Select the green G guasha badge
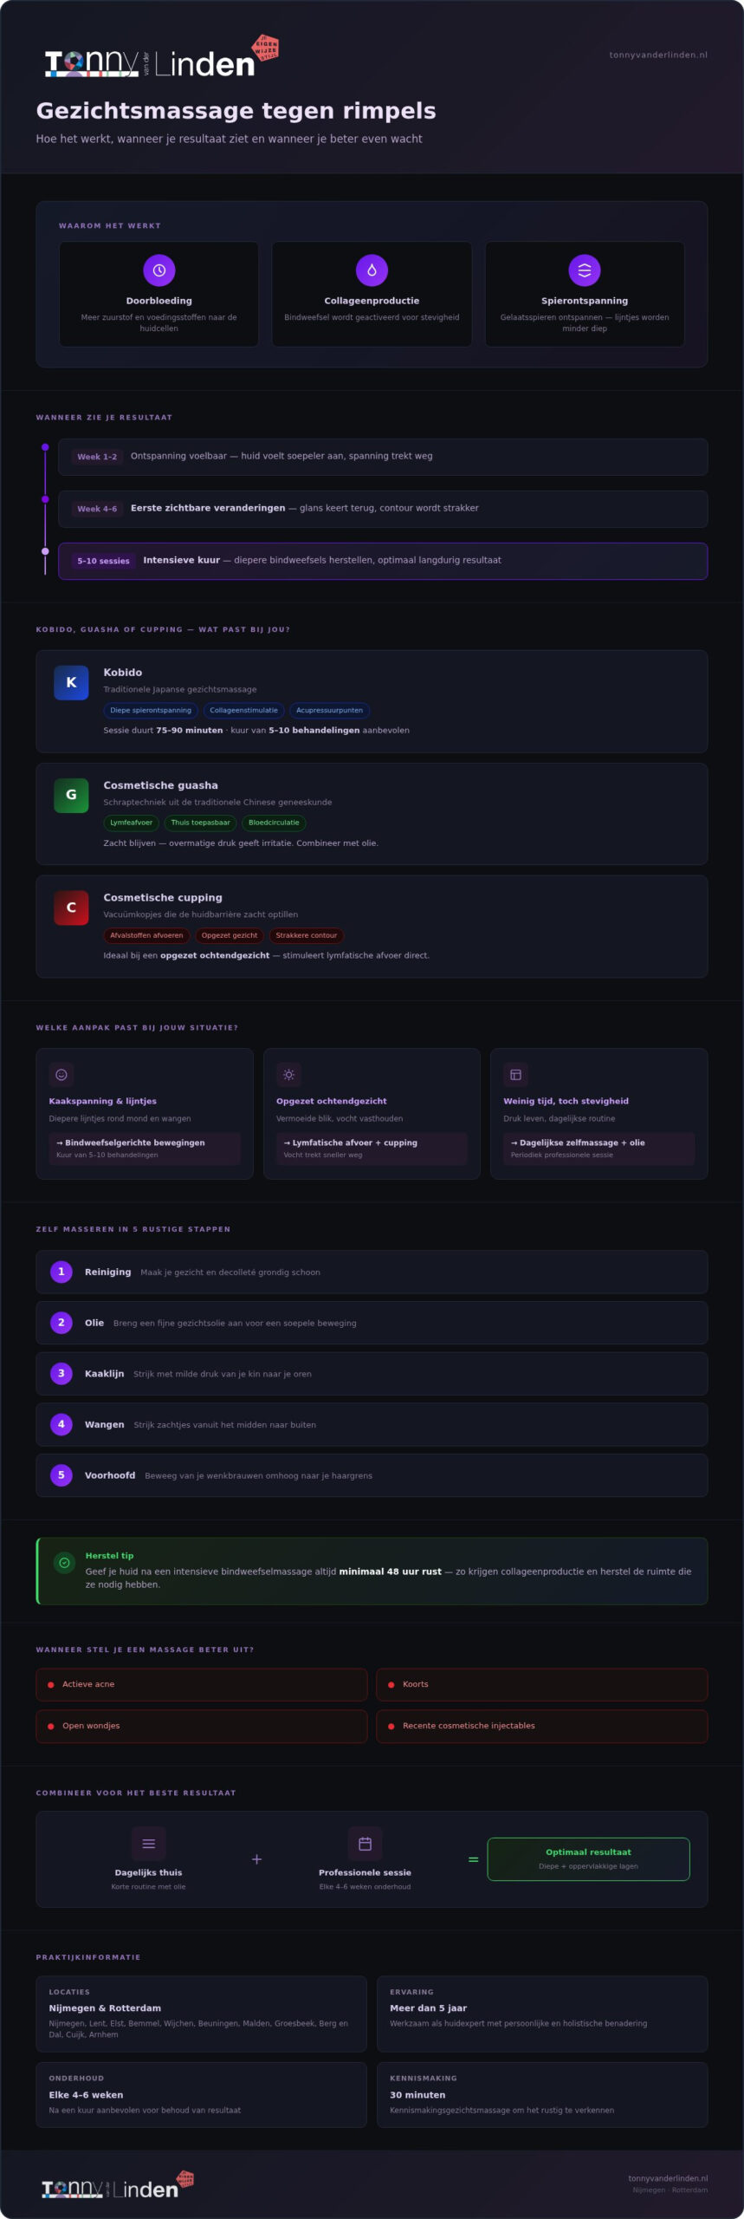 point(71,795)
